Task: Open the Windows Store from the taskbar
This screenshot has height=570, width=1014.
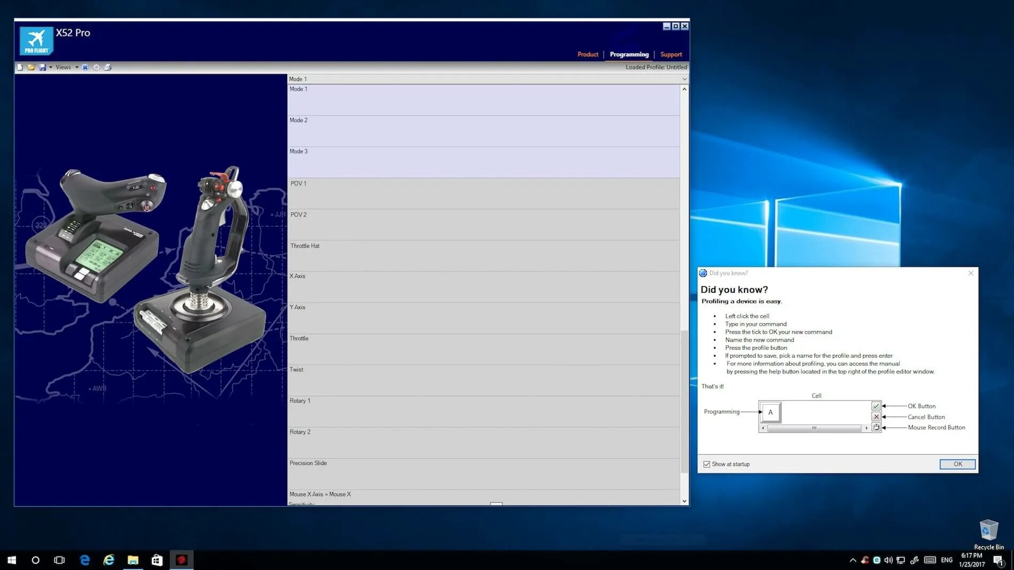Action: click(x=157, y=560)
